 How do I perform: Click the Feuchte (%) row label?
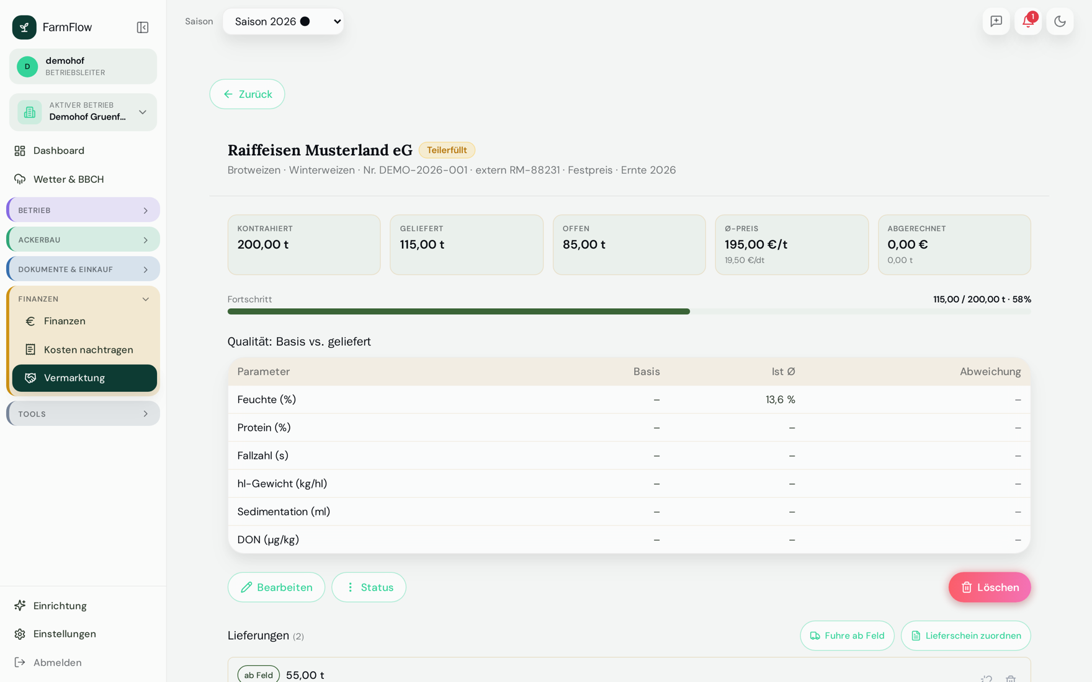point(267,400)
